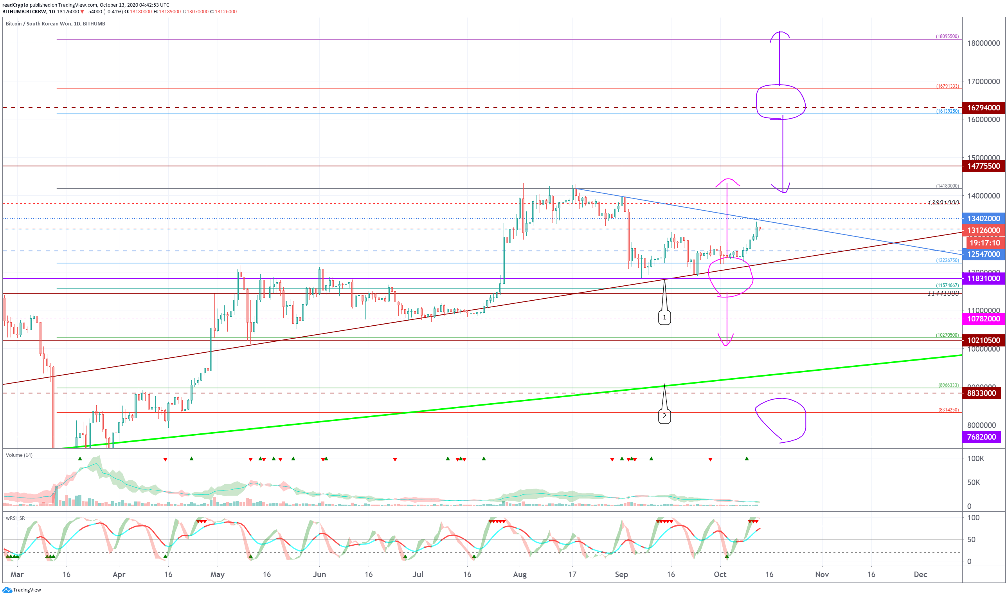Click the current price label 13126000 on the price axis
This screenshot has height=597, width=1008.
(983, 230)
